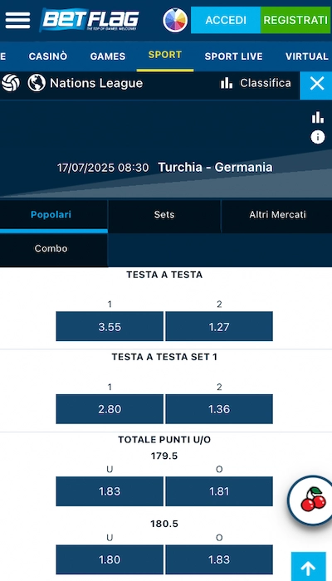Select Over 179.5 odds 1.81
332x581 pixels.
click(x=219, y=491)
